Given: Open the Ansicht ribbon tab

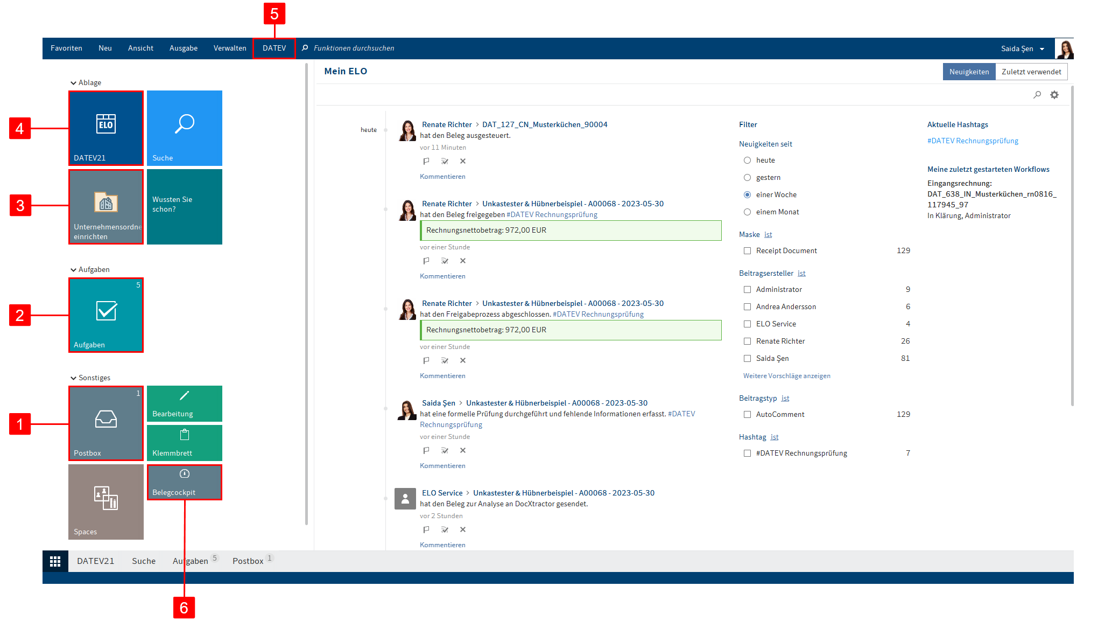Looking at the screenshot, I should 140,48.
